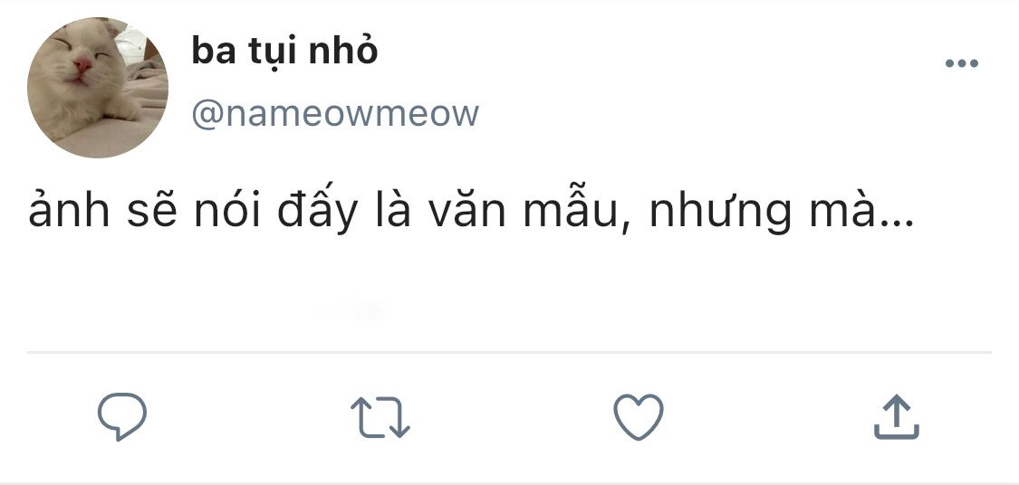Reply to the tweet via speech bubble icon
Viewport: 1019px width, 485px height.
tap(122, 417)
